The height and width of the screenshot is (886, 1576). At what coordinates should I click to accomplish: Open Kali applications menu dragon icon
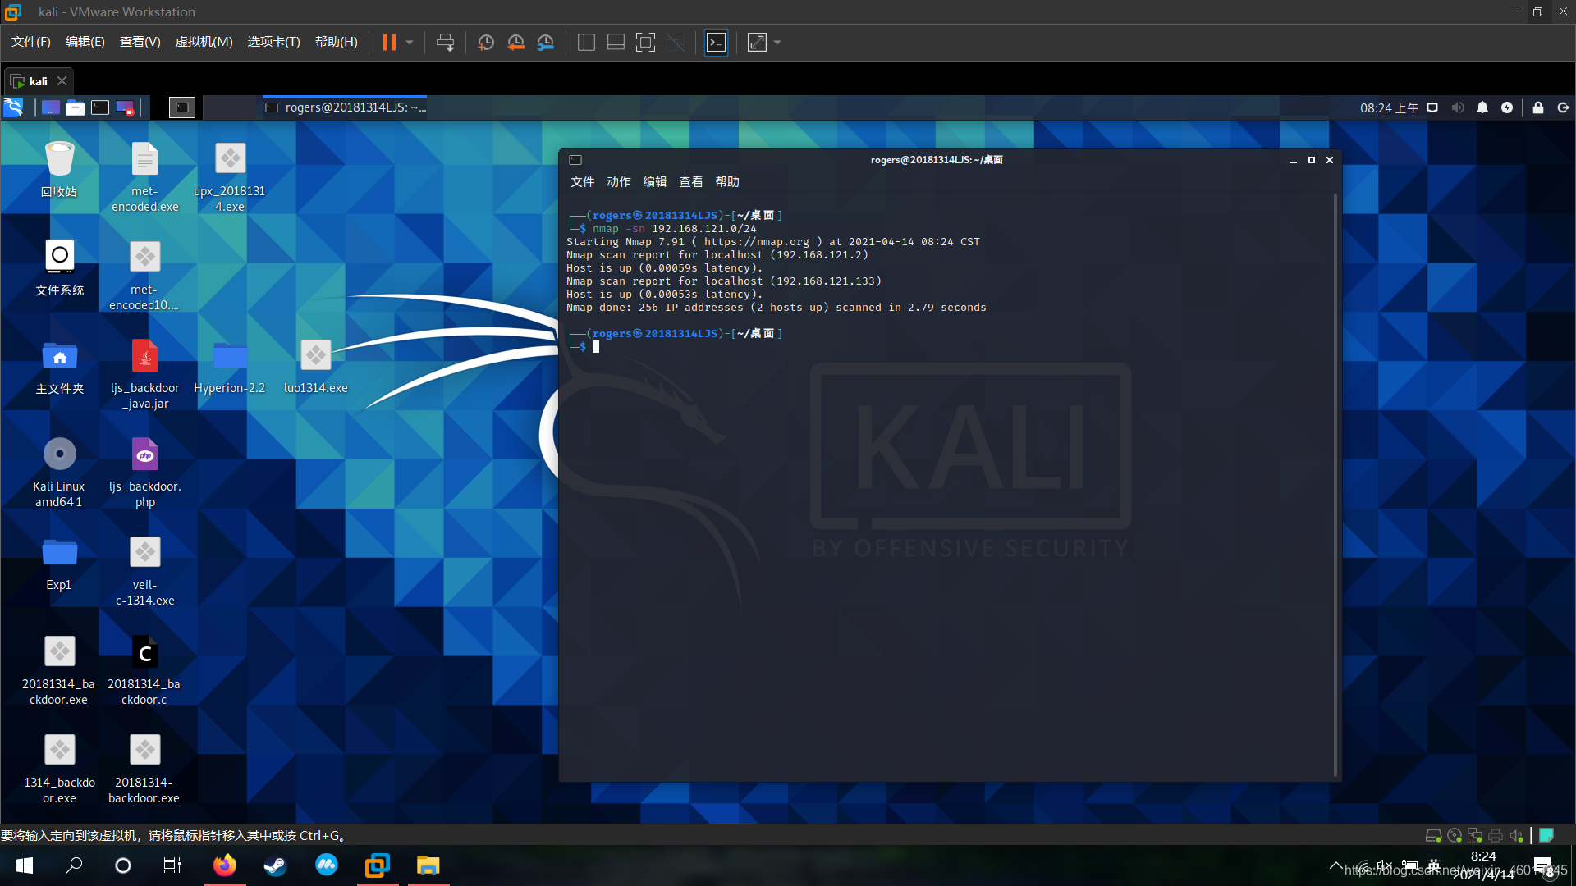click(14, 107)
